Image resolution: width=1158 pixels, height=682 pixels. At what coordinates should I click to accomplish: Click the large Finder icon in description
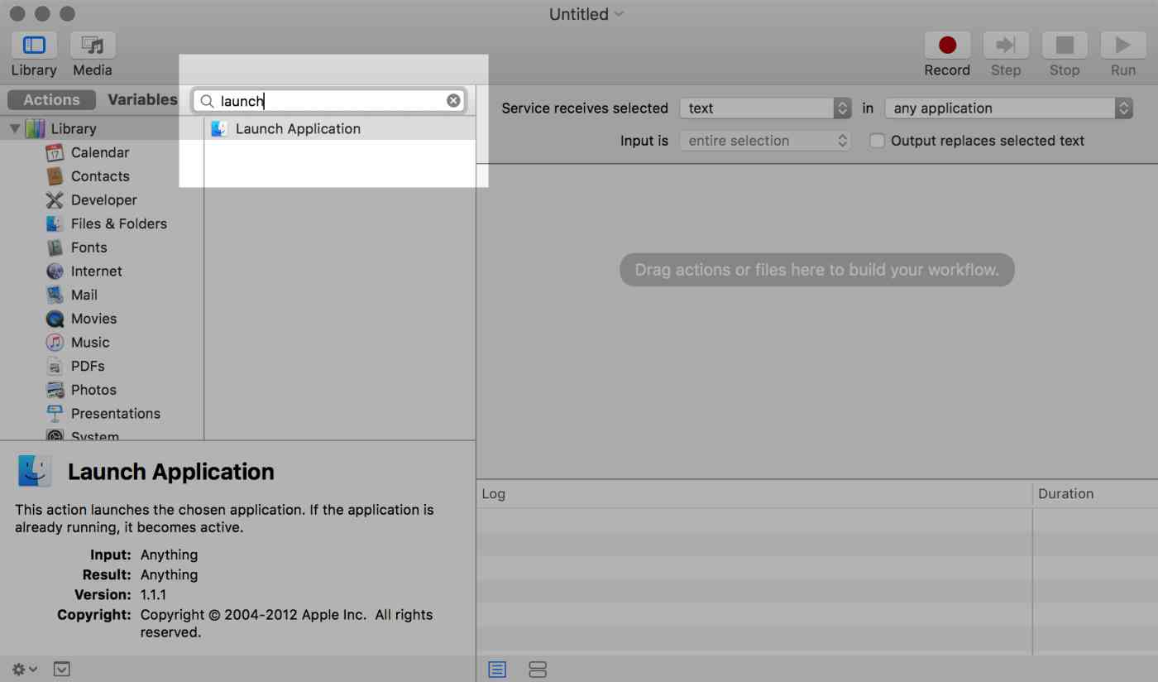(35, 471)
